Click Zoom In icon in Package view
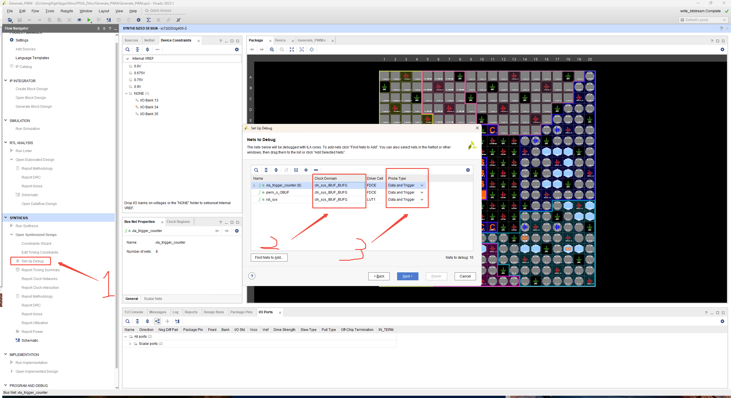 pyautogui.click(x=272, y=49)
